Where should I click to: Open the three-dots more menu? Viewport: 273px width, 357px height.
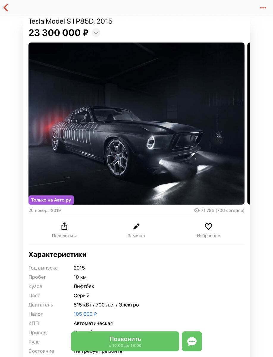point(263,8)
